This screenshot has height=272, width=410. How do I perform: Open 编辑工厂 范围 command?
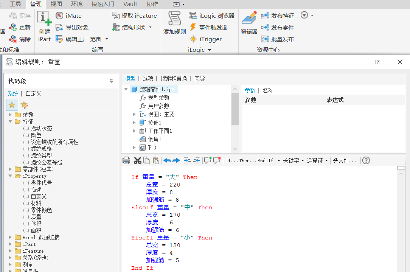point(79,39)
